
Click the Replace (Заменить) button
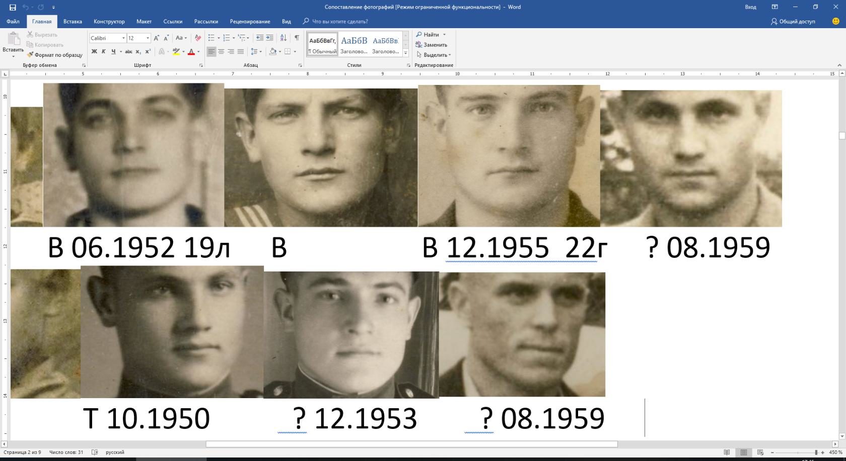(x=431, y=45)
